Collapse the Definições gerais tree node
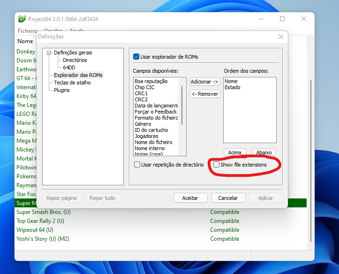This screenshot has height=274, width=339. (x=49, y=53)
